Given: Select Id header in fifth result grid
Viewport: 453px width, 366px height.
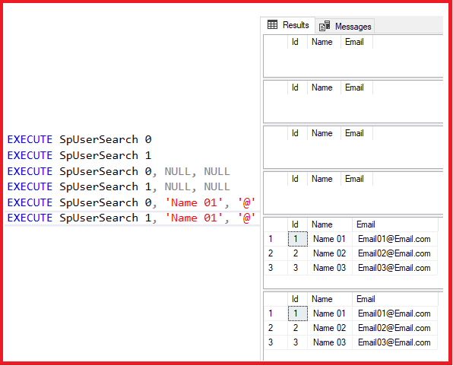Looking at the screenshot, I should [297, 224].
